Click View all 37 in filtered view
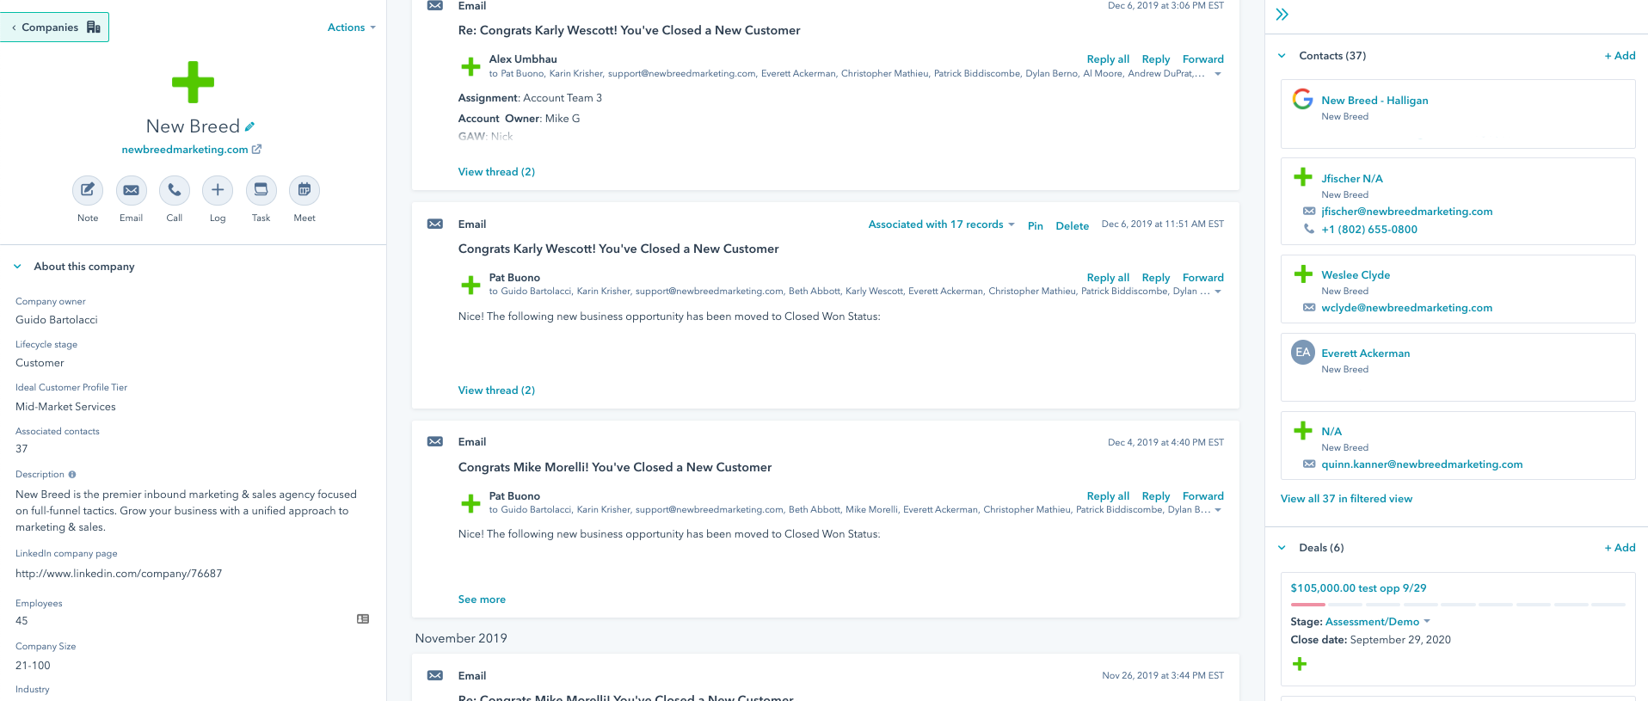This screenshot has height=701, width=1648. tap(1346, 499)
